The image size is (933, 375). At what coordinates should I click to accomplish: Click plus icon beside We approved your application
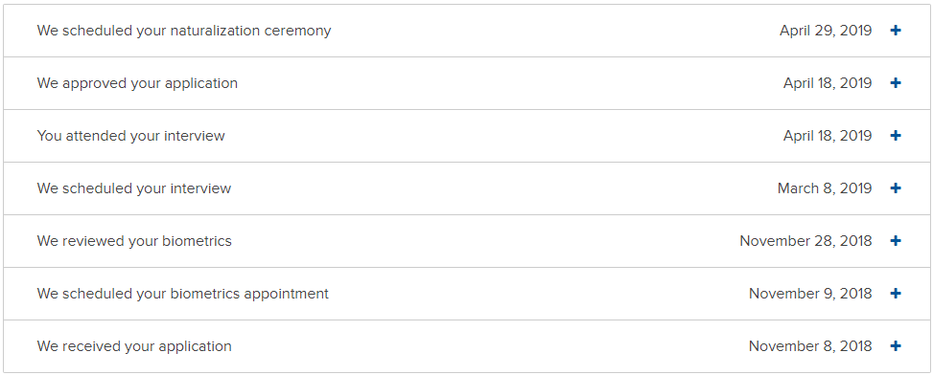(896, 83)
